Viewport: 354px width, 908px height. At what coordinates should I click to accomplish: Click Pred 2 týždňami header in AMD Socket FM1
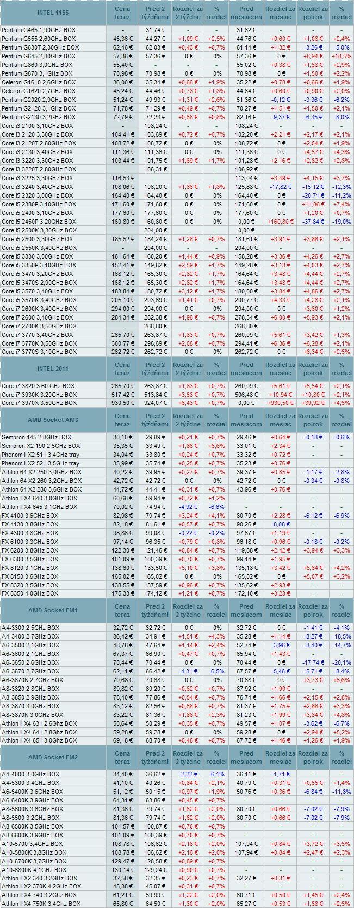[155, 610]
